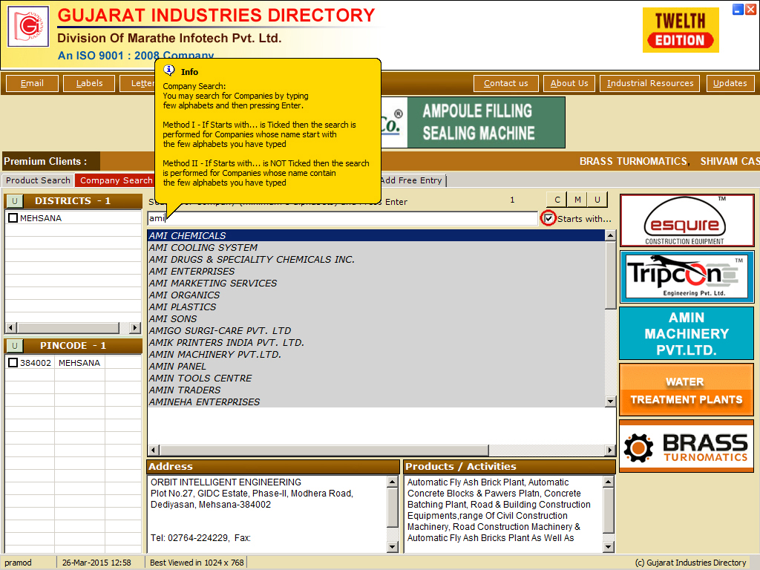The width and height of the screenshot is (760, 570).
Task: Click the Email button
Action: pos(32,83)
